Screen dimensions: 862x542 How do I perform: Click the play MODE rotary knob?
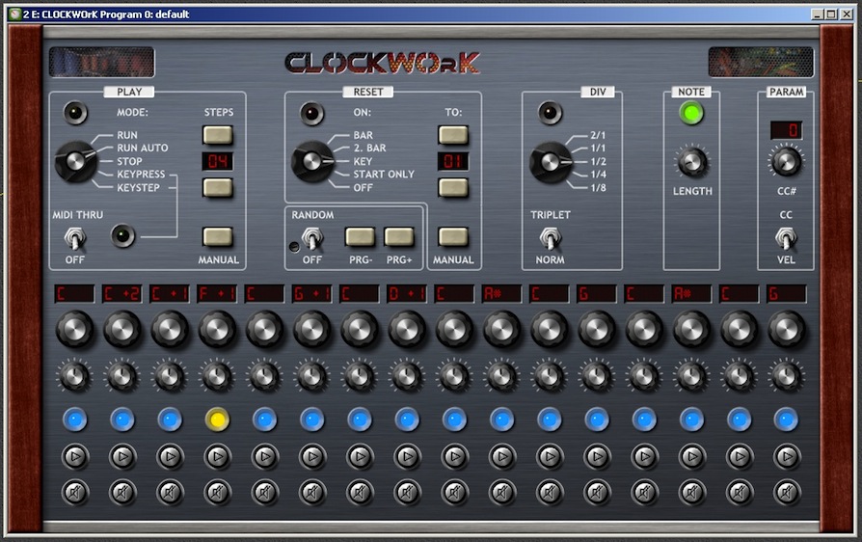[x=76, y=162]
